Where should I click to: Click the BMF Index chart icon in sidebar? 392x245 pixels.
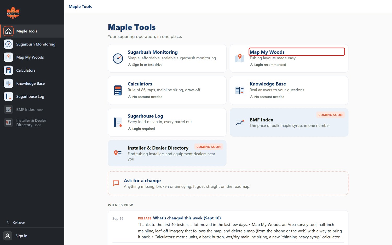tap(8, 110)
